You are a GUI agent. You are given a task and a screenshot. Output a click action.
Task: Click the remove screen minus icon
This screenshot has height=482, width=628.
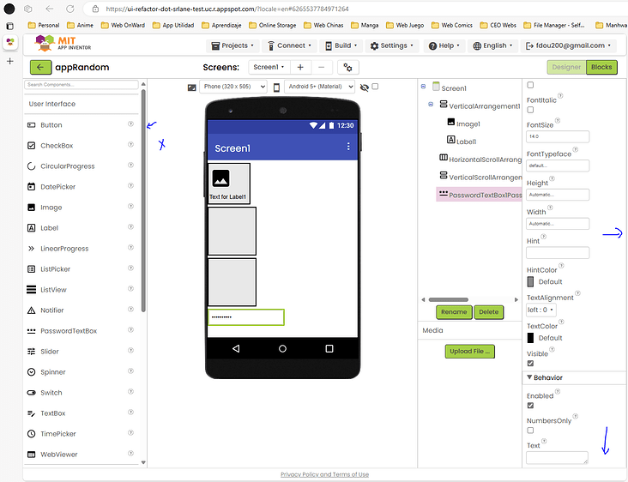(322, 67)
